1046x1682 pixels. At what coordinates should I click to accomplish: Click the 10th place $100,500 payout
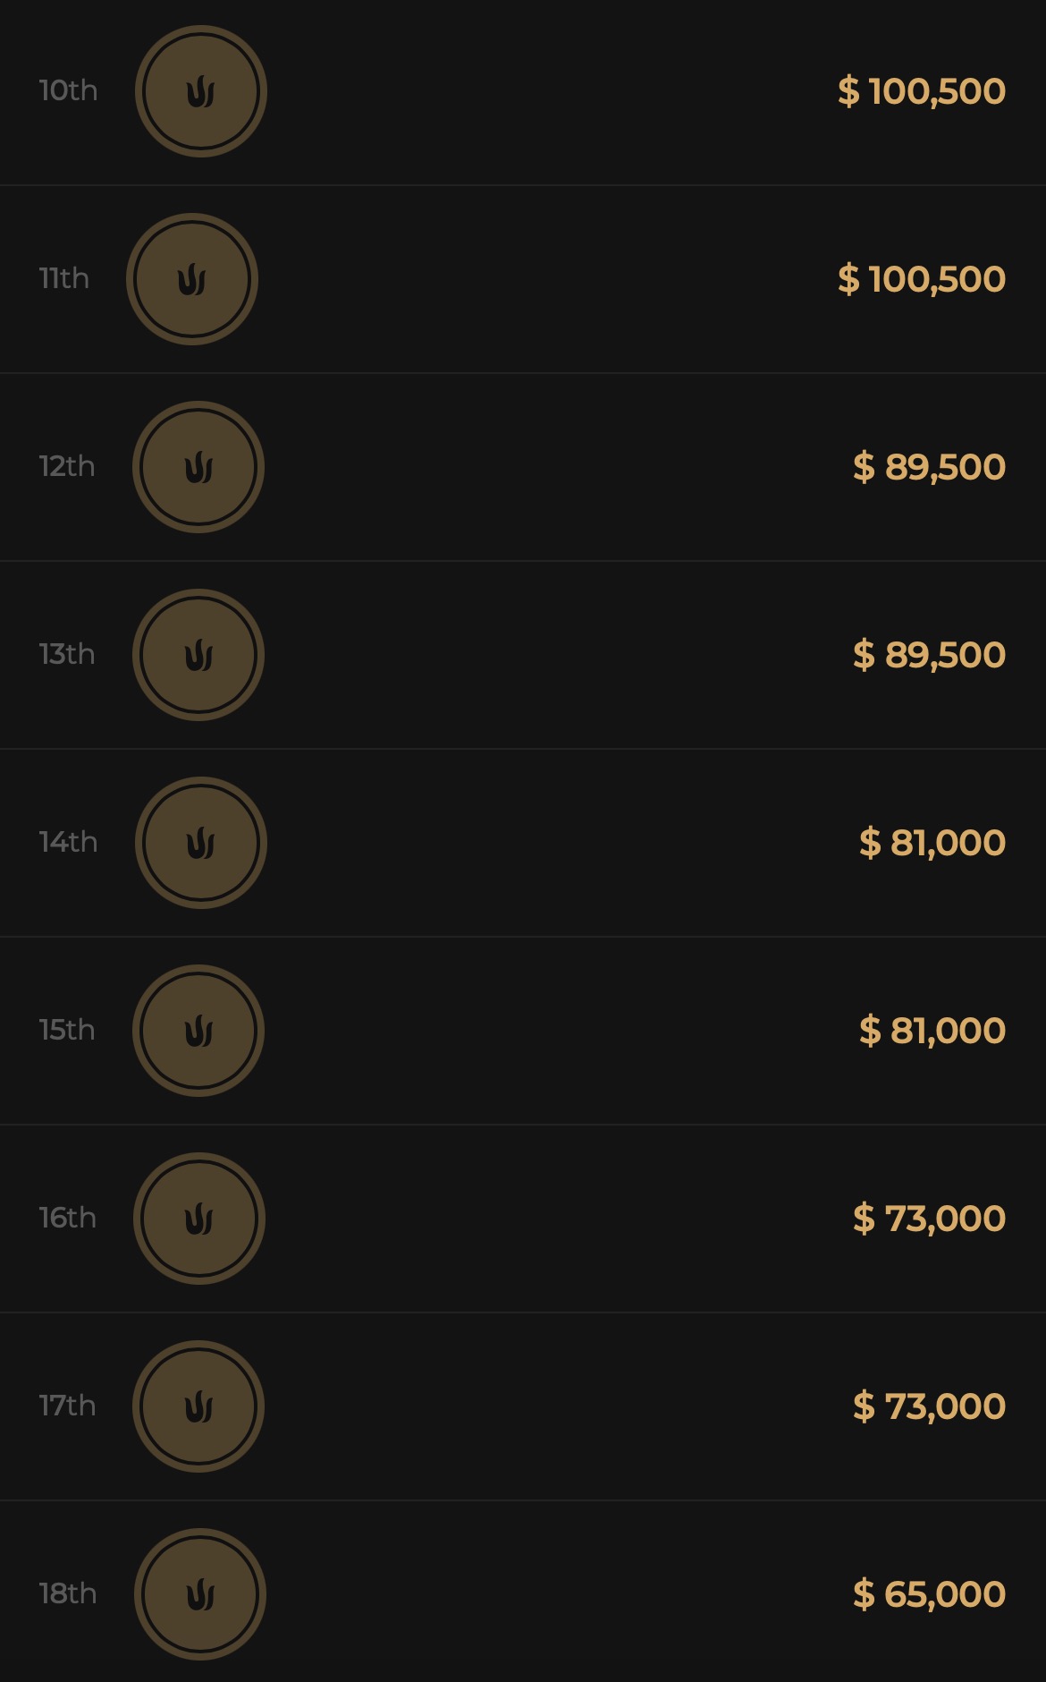tap(922, 91)
